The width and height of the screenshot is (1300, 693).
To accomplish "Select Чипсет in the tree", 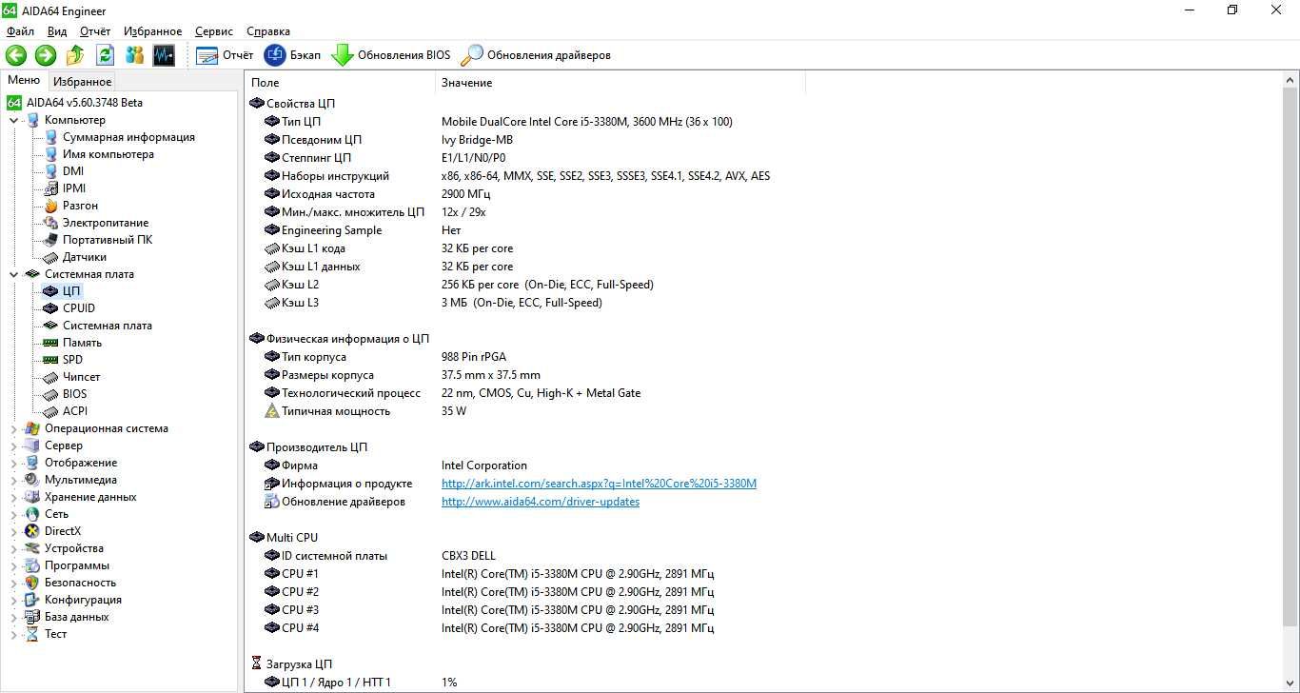I will tap(81, 377).
